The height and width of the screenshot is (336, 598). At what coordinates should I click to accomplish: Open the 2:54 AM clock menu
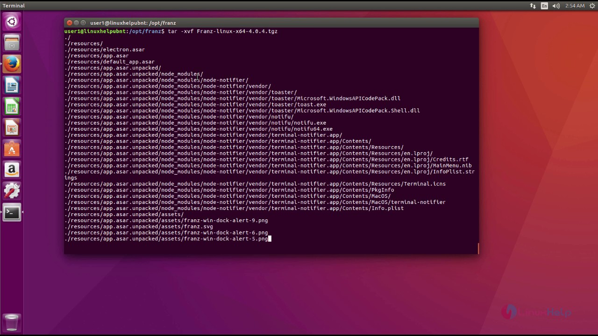coord(575,6)
